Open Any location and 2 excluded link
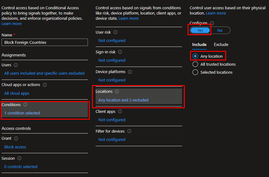269x177 pixels. 123,100
